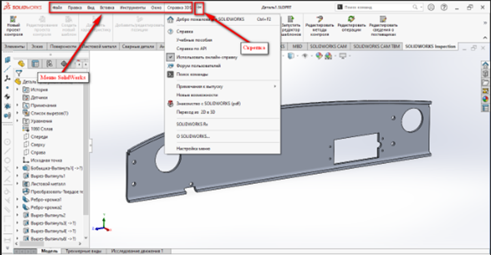Click the SOLIDWORKS logo in the title bar
This screenshot has width=491, height=255.
tap(22, 7)
